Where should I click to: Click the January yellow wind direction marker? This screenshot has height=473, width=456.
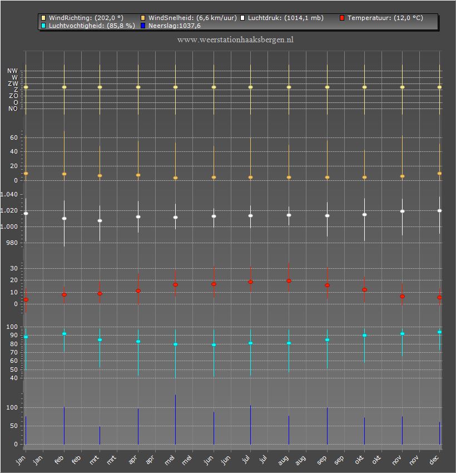(26, 87)
